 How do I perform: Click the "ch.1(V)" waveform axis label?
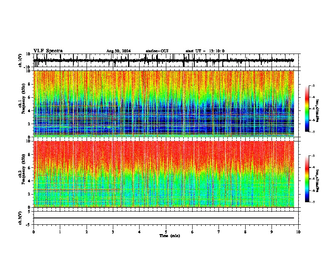pos(20,60)
